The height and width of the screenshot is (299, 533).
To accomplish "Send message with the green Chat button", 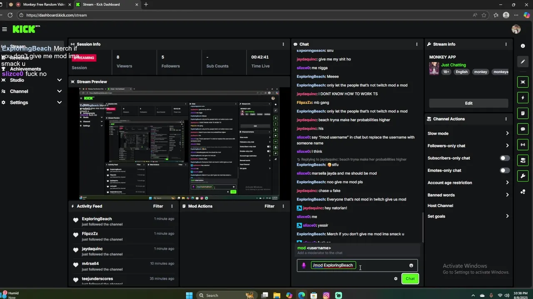I will (x=410, y=279).
